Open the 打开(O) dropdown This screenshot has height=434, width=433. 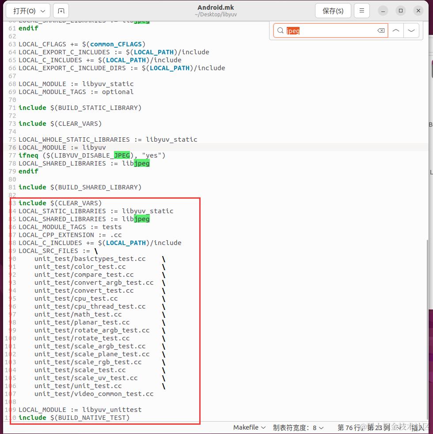point(28,11)
